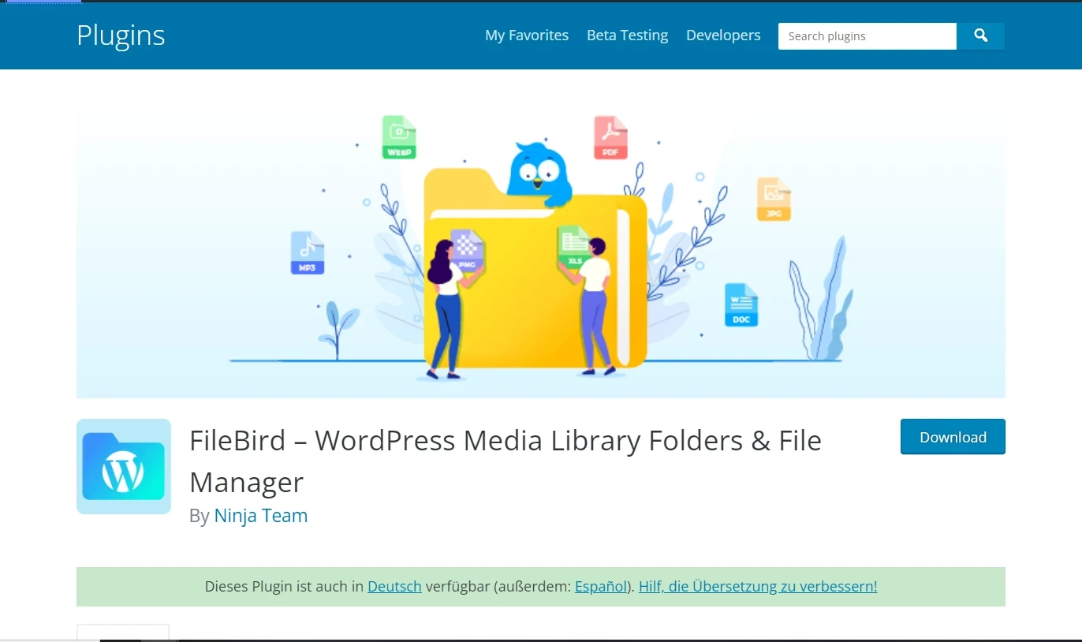Image resolution: width=1082 pixels, height=642 pixels.
Task: Click the FileBird plugin WordPress folder icon
Action: (x=124, y=466)
